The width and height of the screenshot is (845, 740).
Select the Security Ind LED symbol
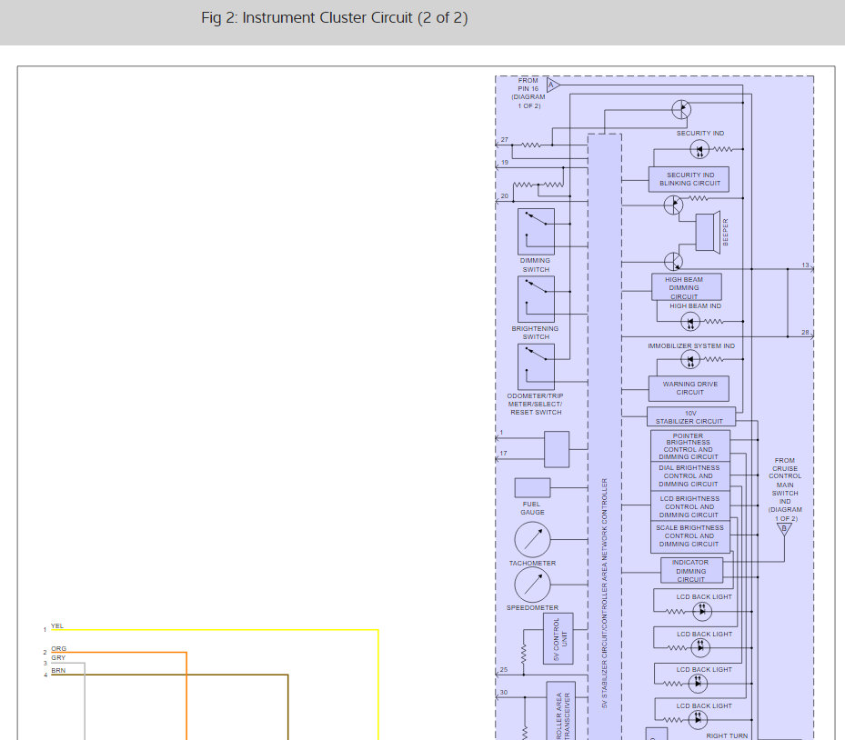pos(699,149)
